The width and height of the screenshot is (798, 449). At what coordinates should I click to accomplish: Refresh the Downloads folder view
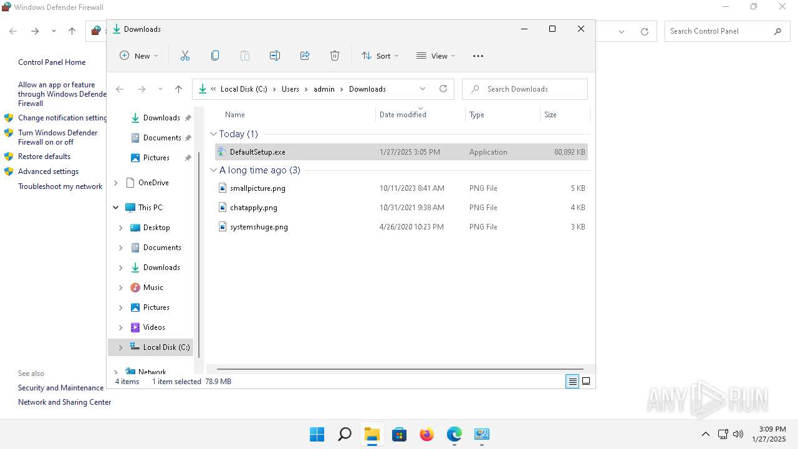443,89
